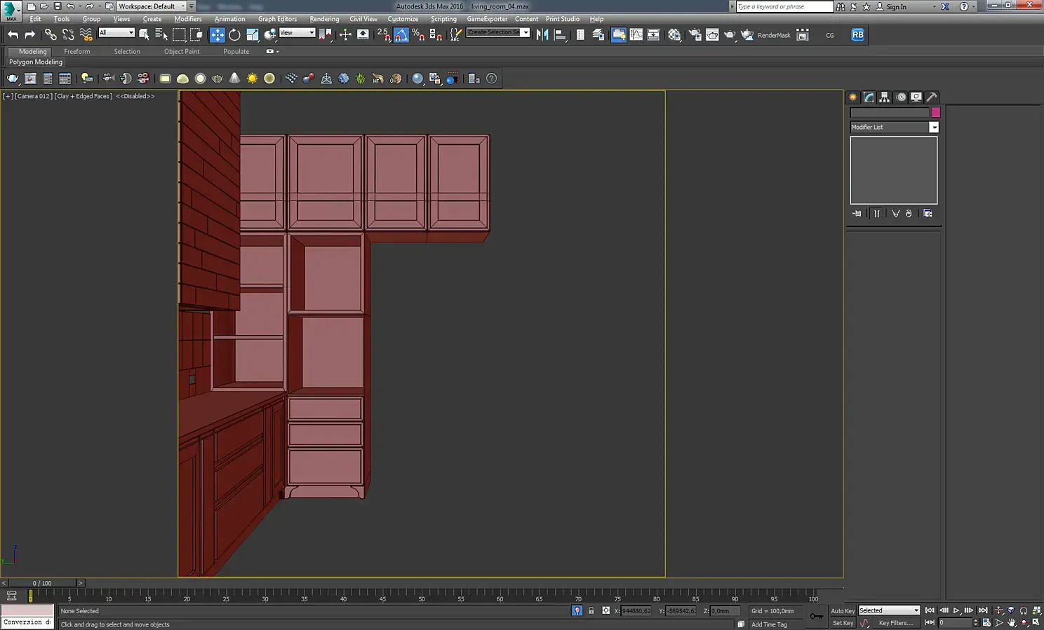Click the Select and Link chain icon
Screen dimensions: 1044x630
(x=51, y=35)
